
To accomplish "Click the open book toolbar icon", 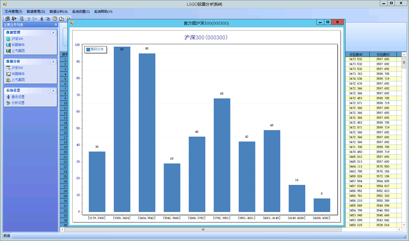I will 61,19.
